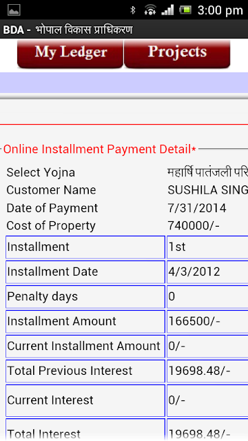Tap the picture notification icon in status bar
The height and width of the screenshot is (441, 248).
[14, 10]
